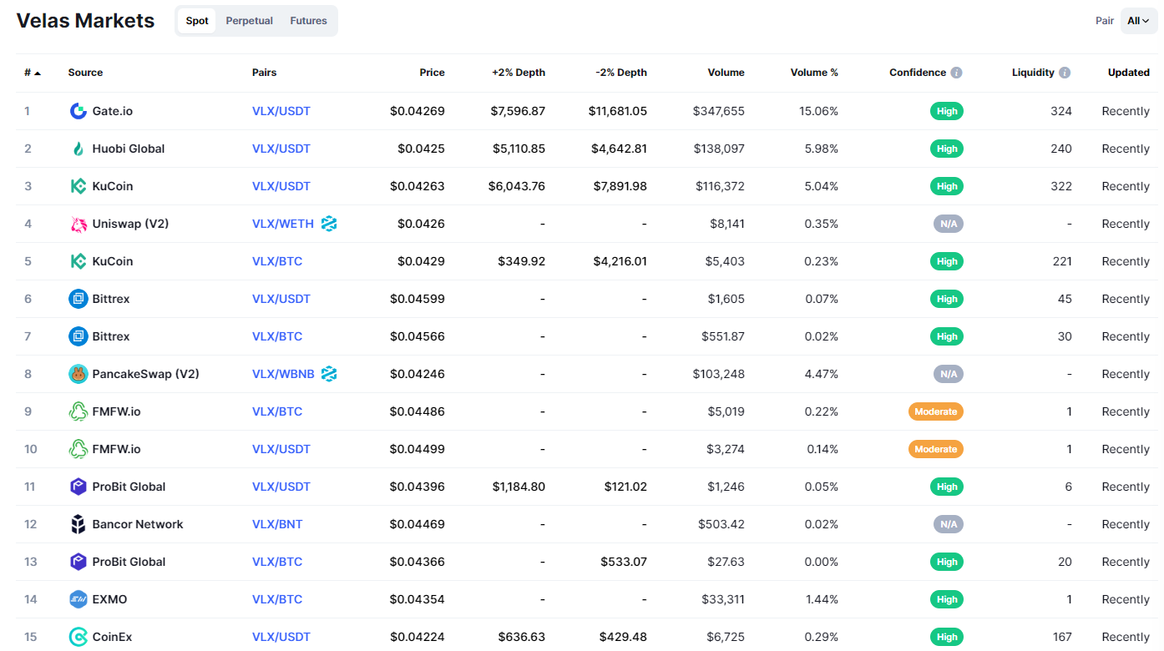
Task: Click the $7,596.87 depth value
Action: coord(518,111)
